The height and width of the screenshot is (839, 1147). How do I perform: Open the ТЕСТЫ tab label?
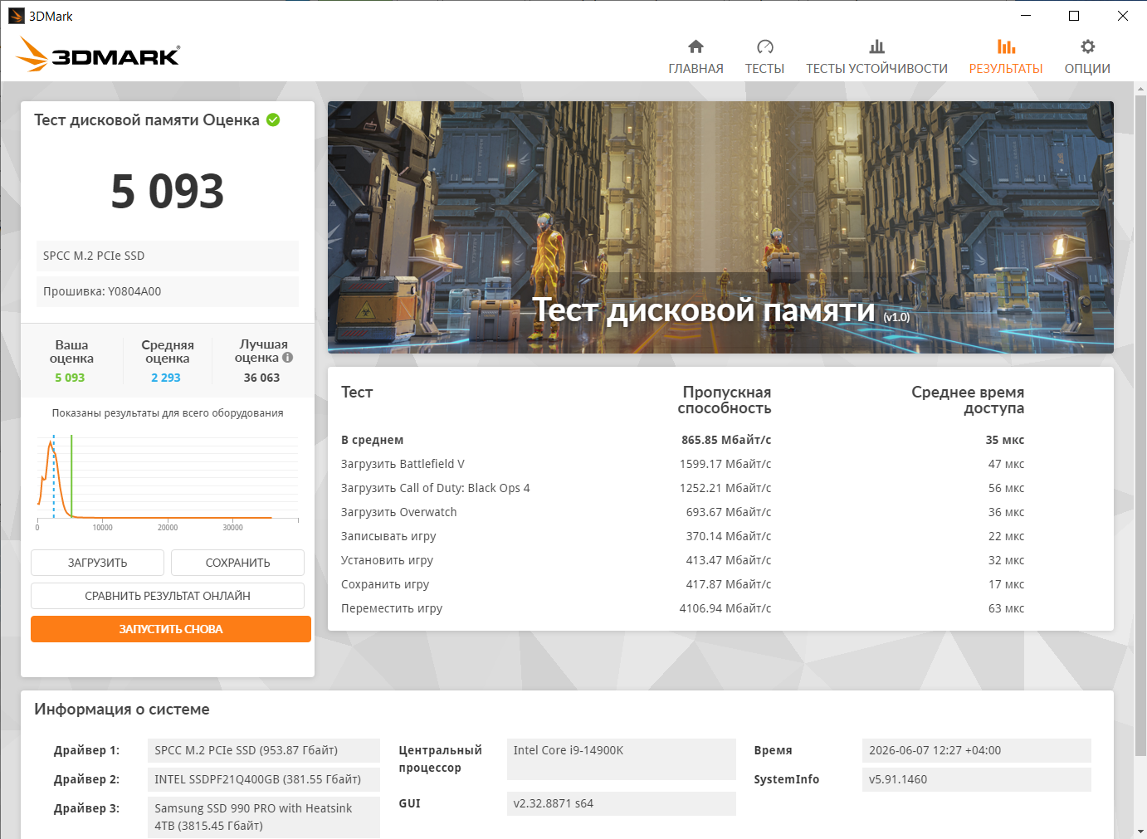764,69
